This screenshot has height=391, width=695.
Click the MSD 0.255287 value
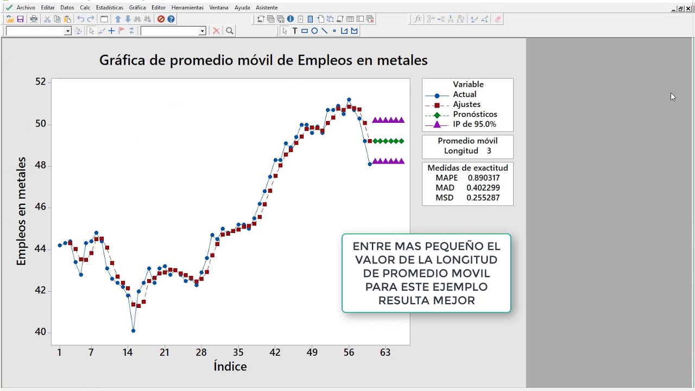pyautogui.click(x=467, y=198)
